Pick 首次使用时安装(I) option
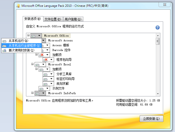Image resolution: width=175 pixels, height=132 pixels. tap(21, 50)
